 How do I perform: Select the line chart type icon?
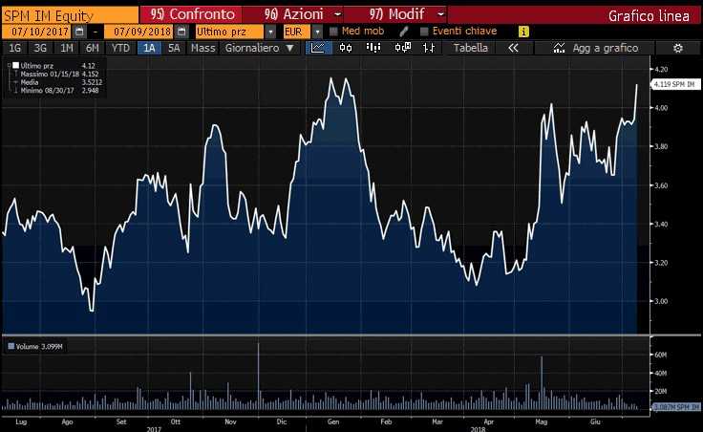coord(318,48)
